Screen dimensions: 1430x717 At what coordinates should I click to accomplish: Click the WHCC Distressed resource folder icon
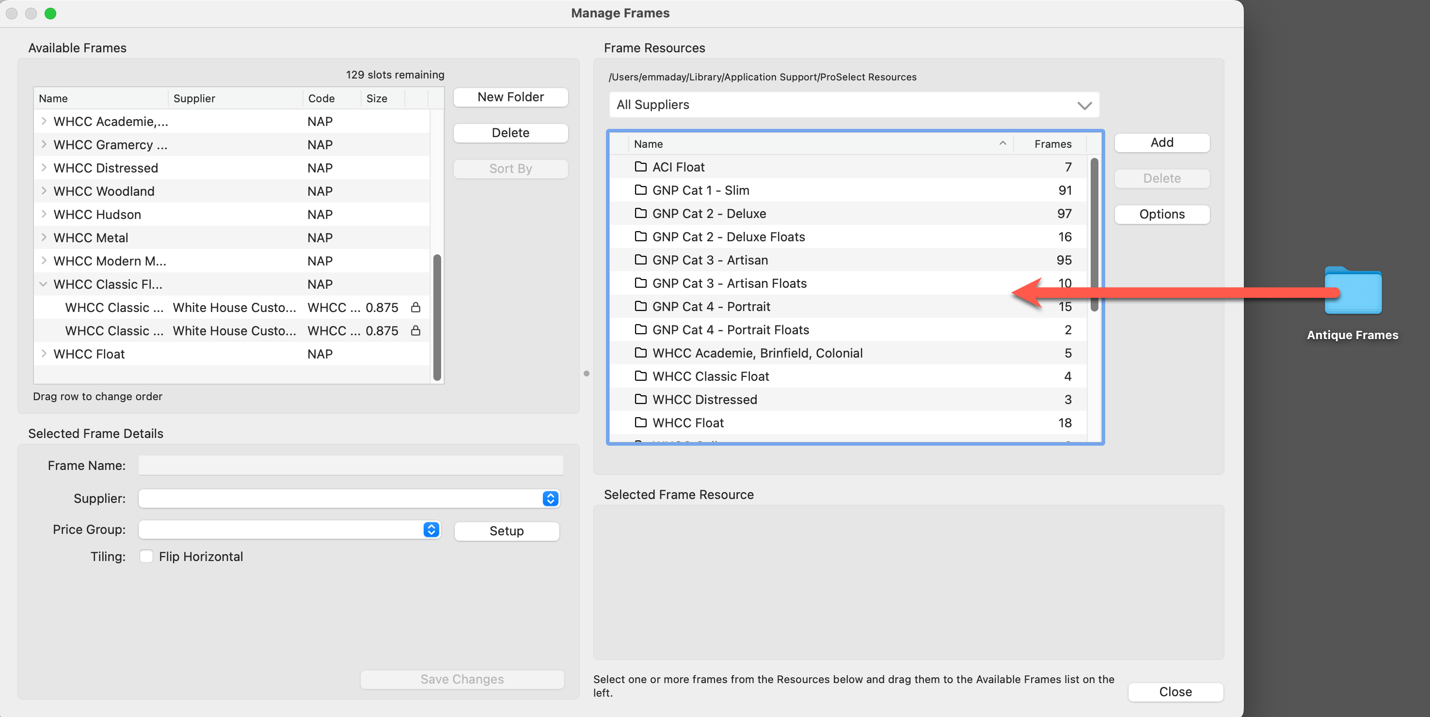(641, 399)
